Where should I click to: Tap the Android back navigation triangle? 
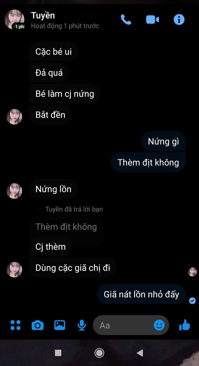140,353
